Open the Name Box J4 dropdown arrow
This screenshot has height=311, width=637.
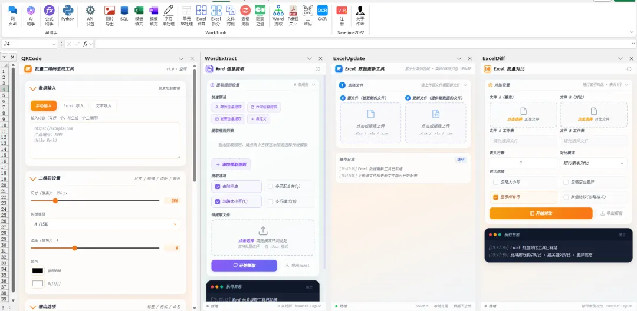(54, 44)
